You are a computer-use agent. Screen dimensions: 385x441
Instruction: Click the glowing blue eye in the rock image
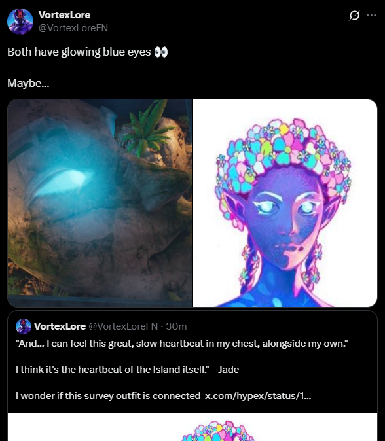pyautogui.click(x=62, y=183)
